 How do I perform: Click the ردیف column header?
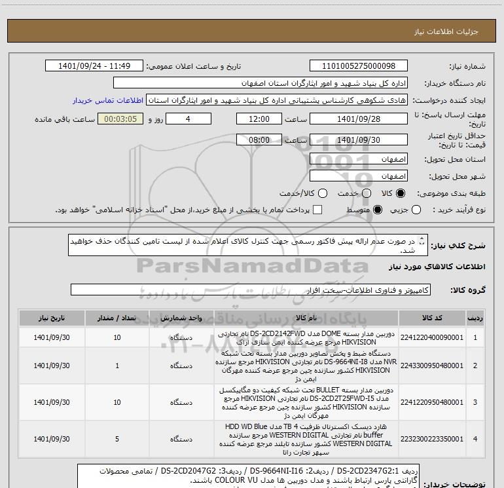475,318
